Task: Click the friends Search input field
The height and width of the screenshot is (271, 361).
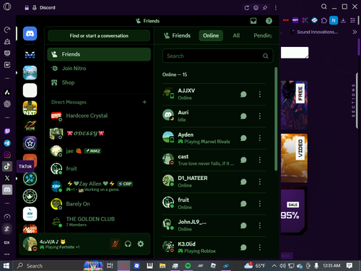Action: pyautogui.click(x=218, y=56)
